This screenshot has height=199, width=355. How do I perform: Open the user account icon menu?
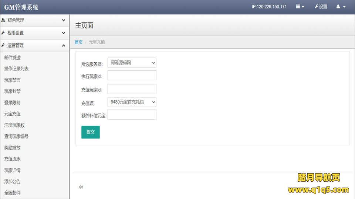tap(338, 7)
